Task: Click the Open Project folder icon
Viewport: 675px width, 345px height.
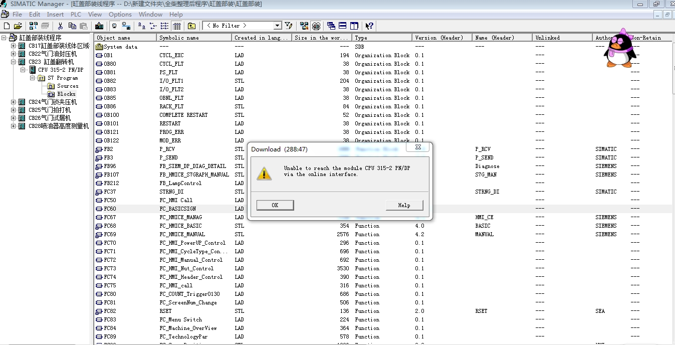Action: coord(18,26)
